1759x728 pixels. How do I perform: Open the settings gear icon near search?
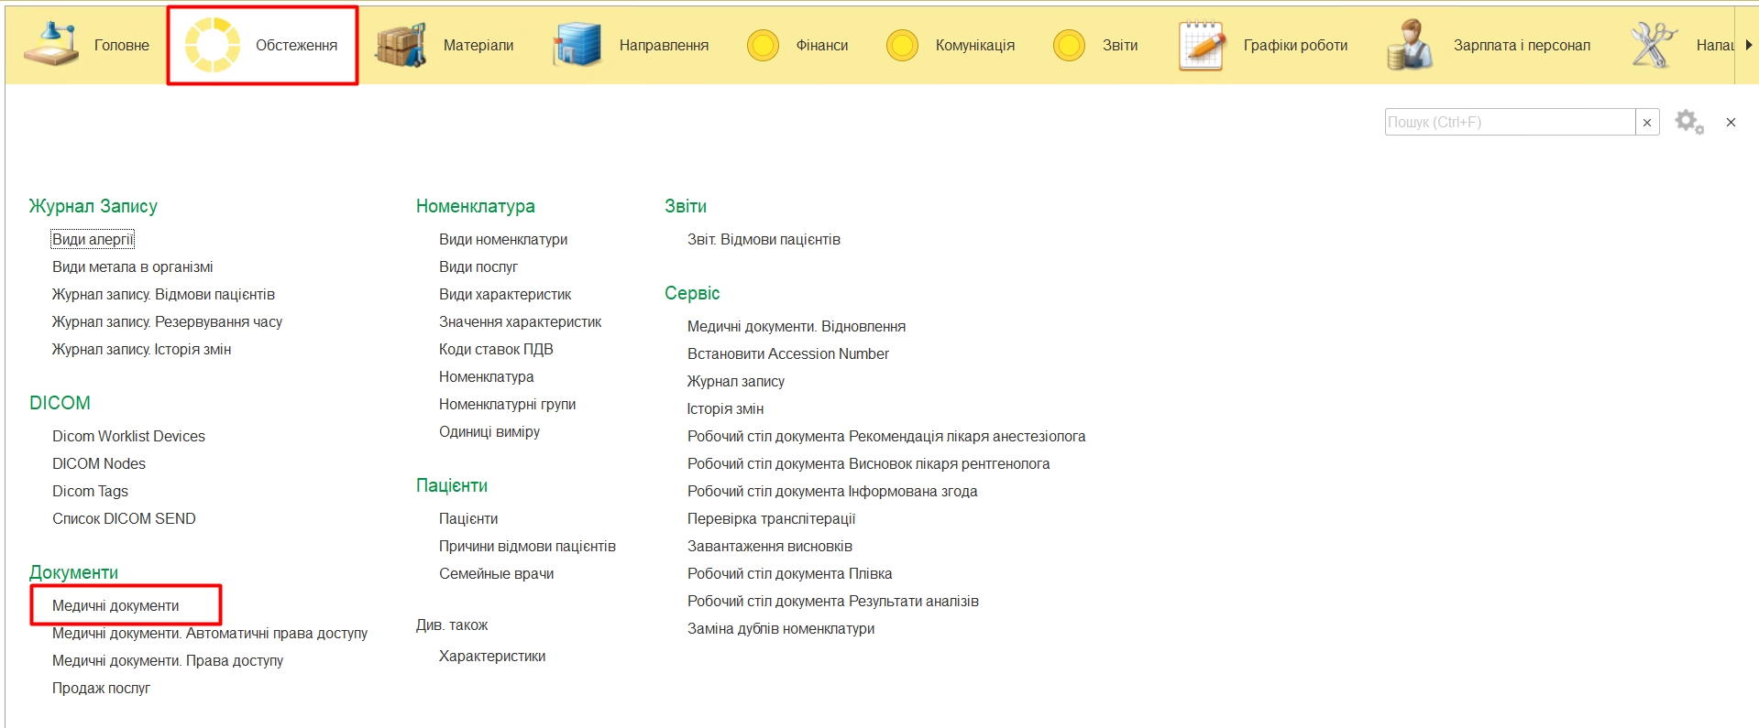pyautogui.click(x=1688, y=122)
